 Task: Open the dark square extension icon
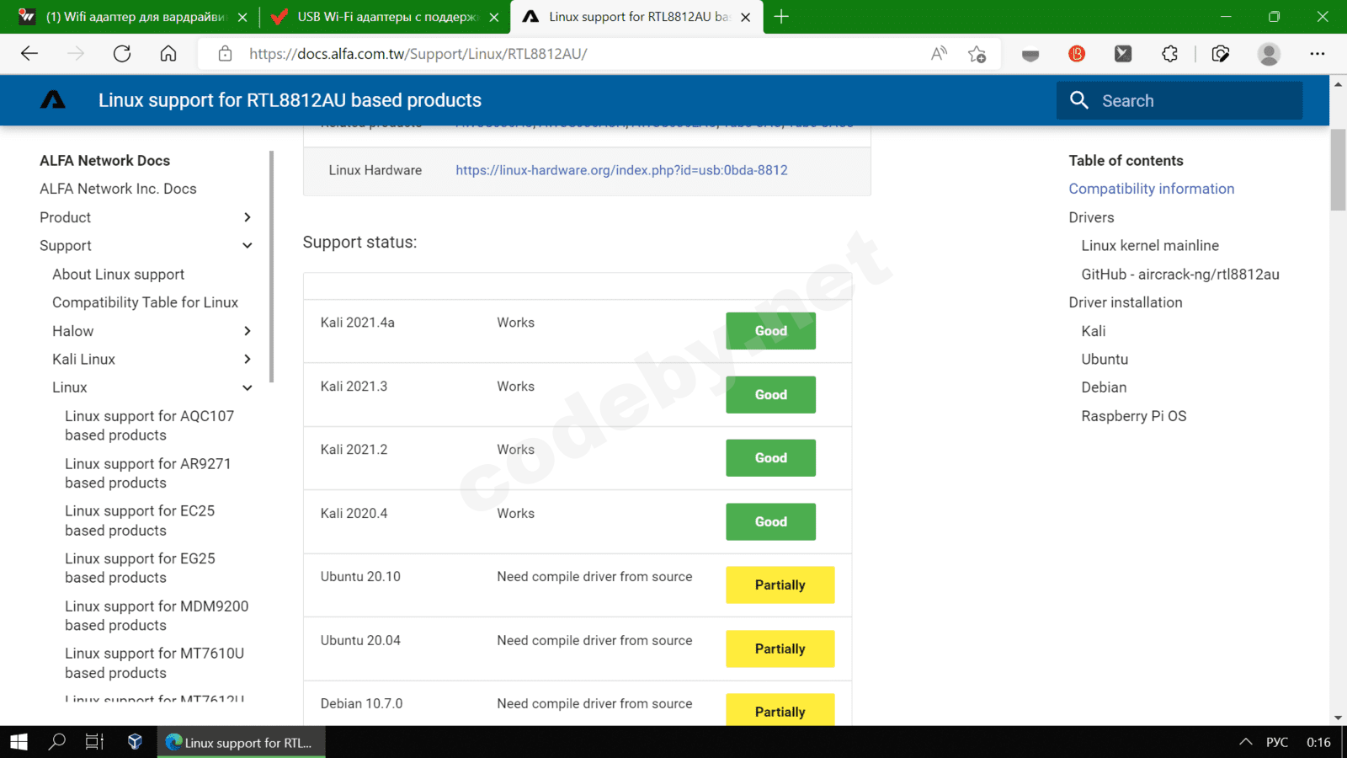pos(1123,54)
